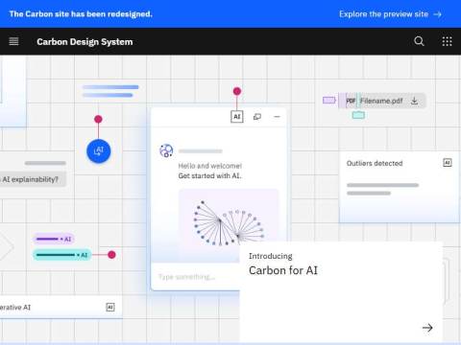
Task: Open the hamburger navigation menu
Action: pyautogui.click(x=13, y=41)
